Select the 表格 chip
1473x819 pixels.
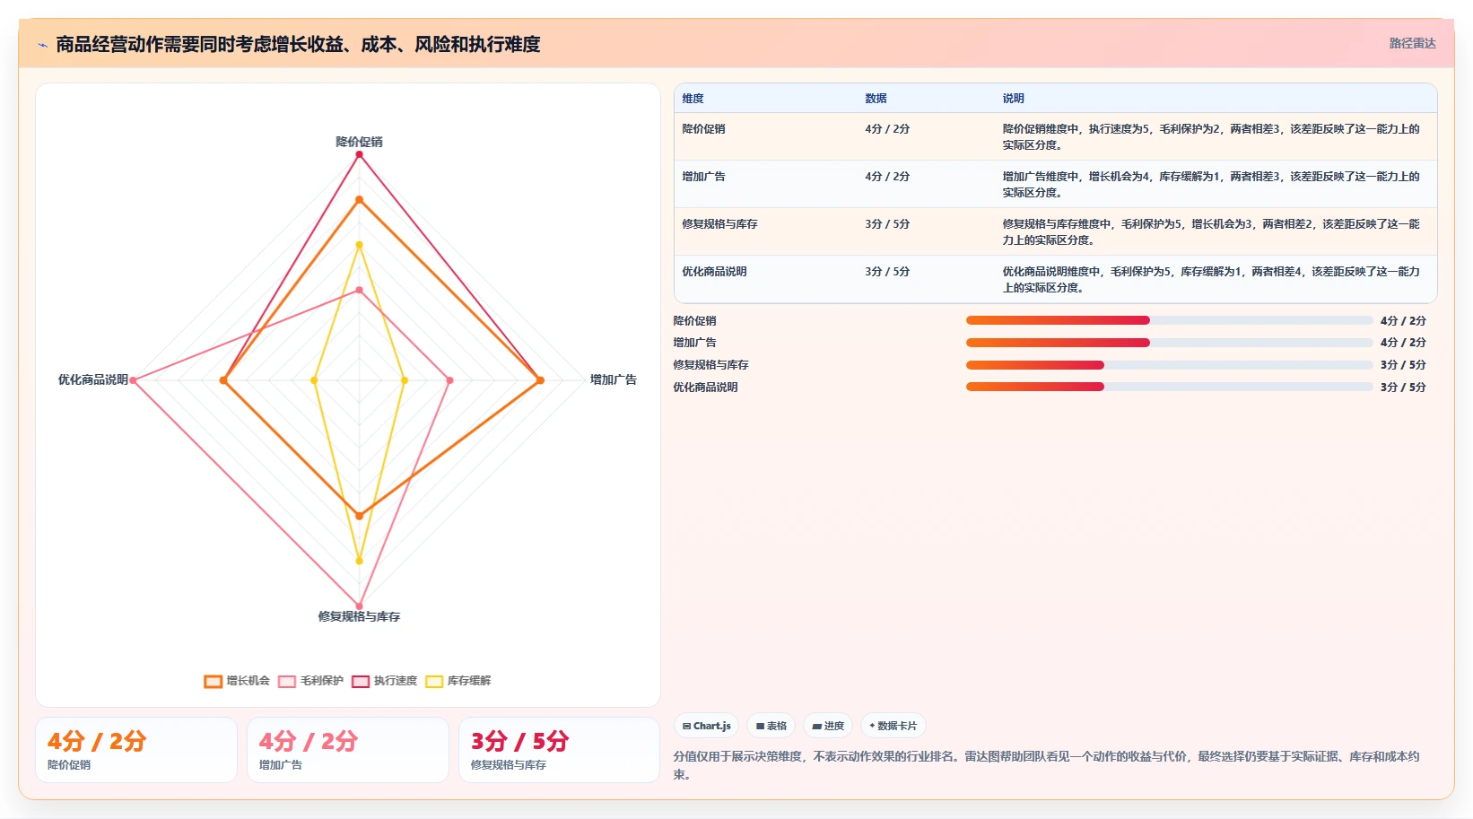(x=771, y=726)
